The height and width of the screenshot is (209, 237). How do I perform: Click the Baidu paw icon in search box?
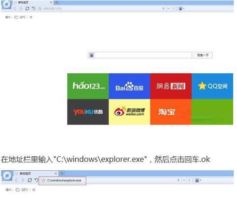pyautogui.click(x=92, y=55)
